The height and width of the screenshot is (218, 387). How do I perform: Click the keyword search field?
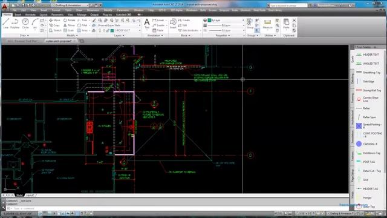[288, 5]
